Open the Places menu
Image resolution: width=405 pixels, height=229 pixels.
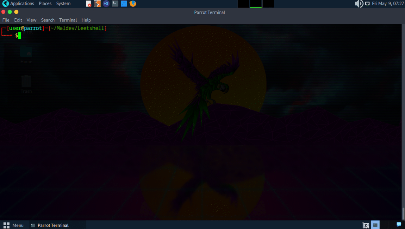(45, 3)
